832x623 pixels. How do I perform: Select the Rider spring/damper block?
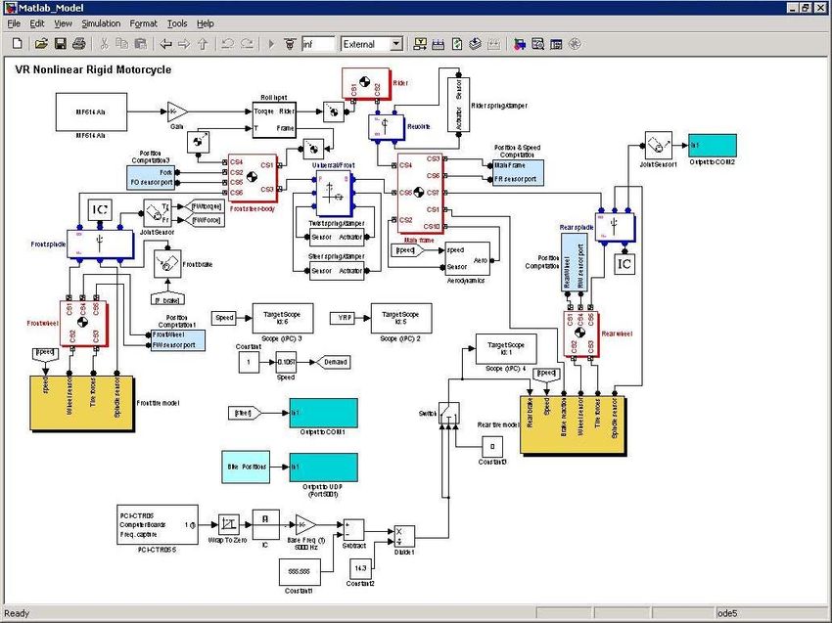click(458, 105)
